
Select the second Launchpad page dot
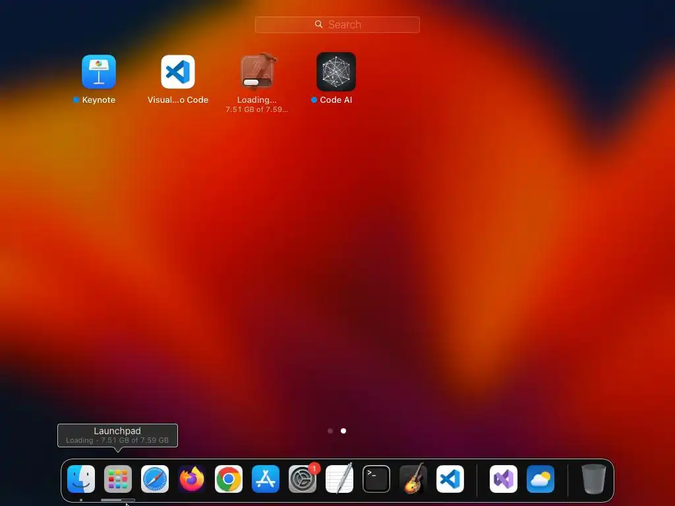343,431
